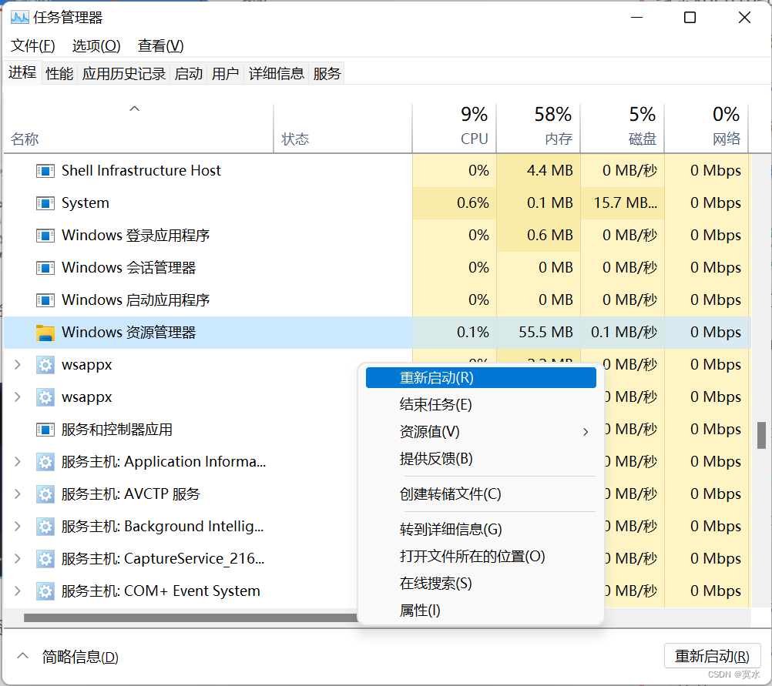Click the gear icon for Background Intelligent service host
Image resolution: width=772 pixels, height=686 pixels.
pos(45,527)
